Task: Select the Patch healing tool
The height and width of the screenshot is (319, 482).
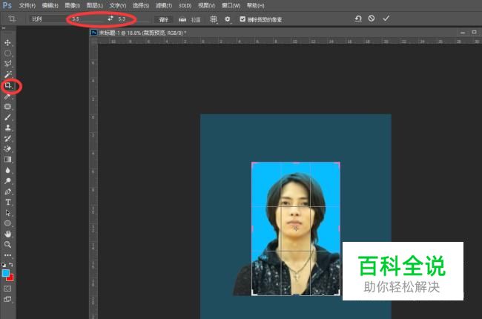Action: point(7,107)
